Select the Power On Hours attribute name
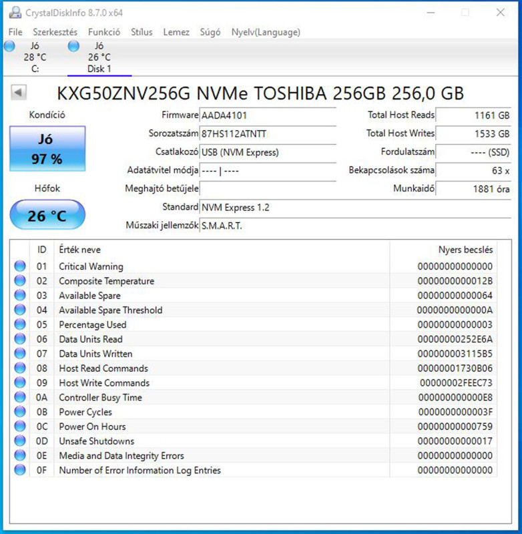This screenshot has height=534, width=522. point(92,427)
